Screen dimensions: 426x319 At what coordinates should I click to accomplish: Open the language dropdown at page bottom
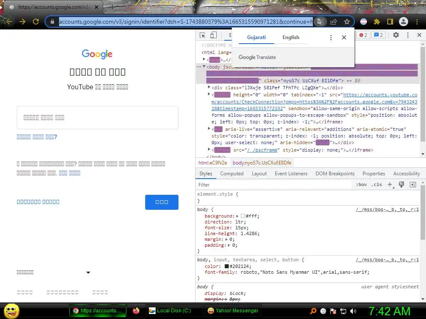(53, 272)
